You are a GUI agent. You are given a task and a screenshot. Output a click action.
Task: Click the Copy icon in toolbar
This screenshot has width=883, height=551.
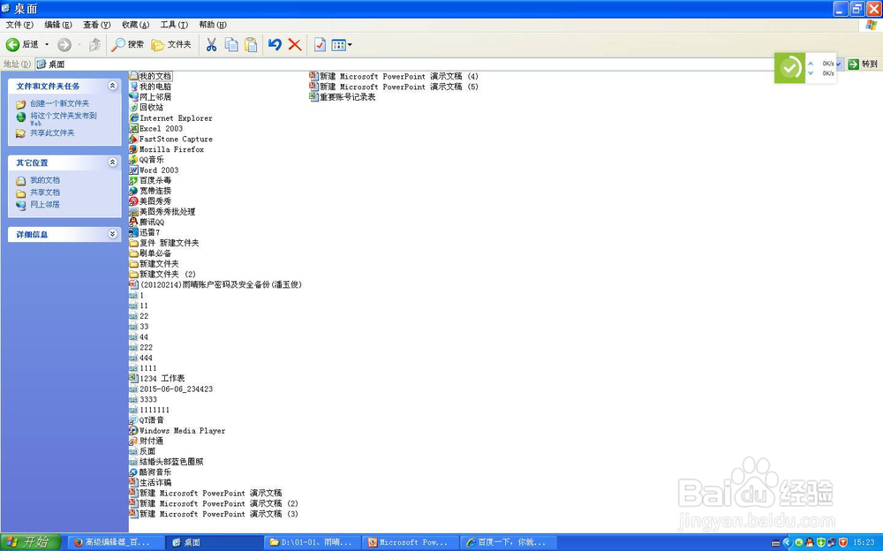pos(230,44)
